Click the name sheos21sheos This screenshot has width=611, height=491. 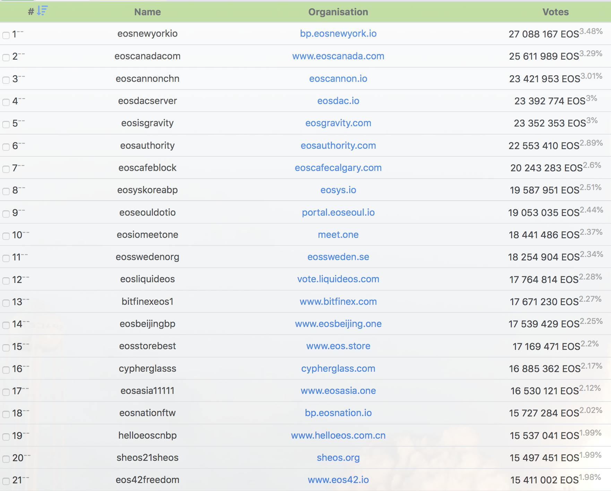(x=147, y=458)
